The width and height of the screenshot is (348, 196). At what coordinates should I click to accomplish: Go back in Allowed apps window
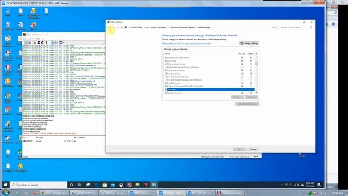click(109, 27)
